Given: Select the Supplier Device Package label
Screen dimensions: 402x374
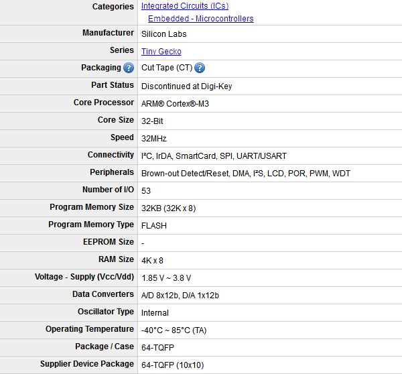Looking at the screenshot, I should tap(87, 364).
